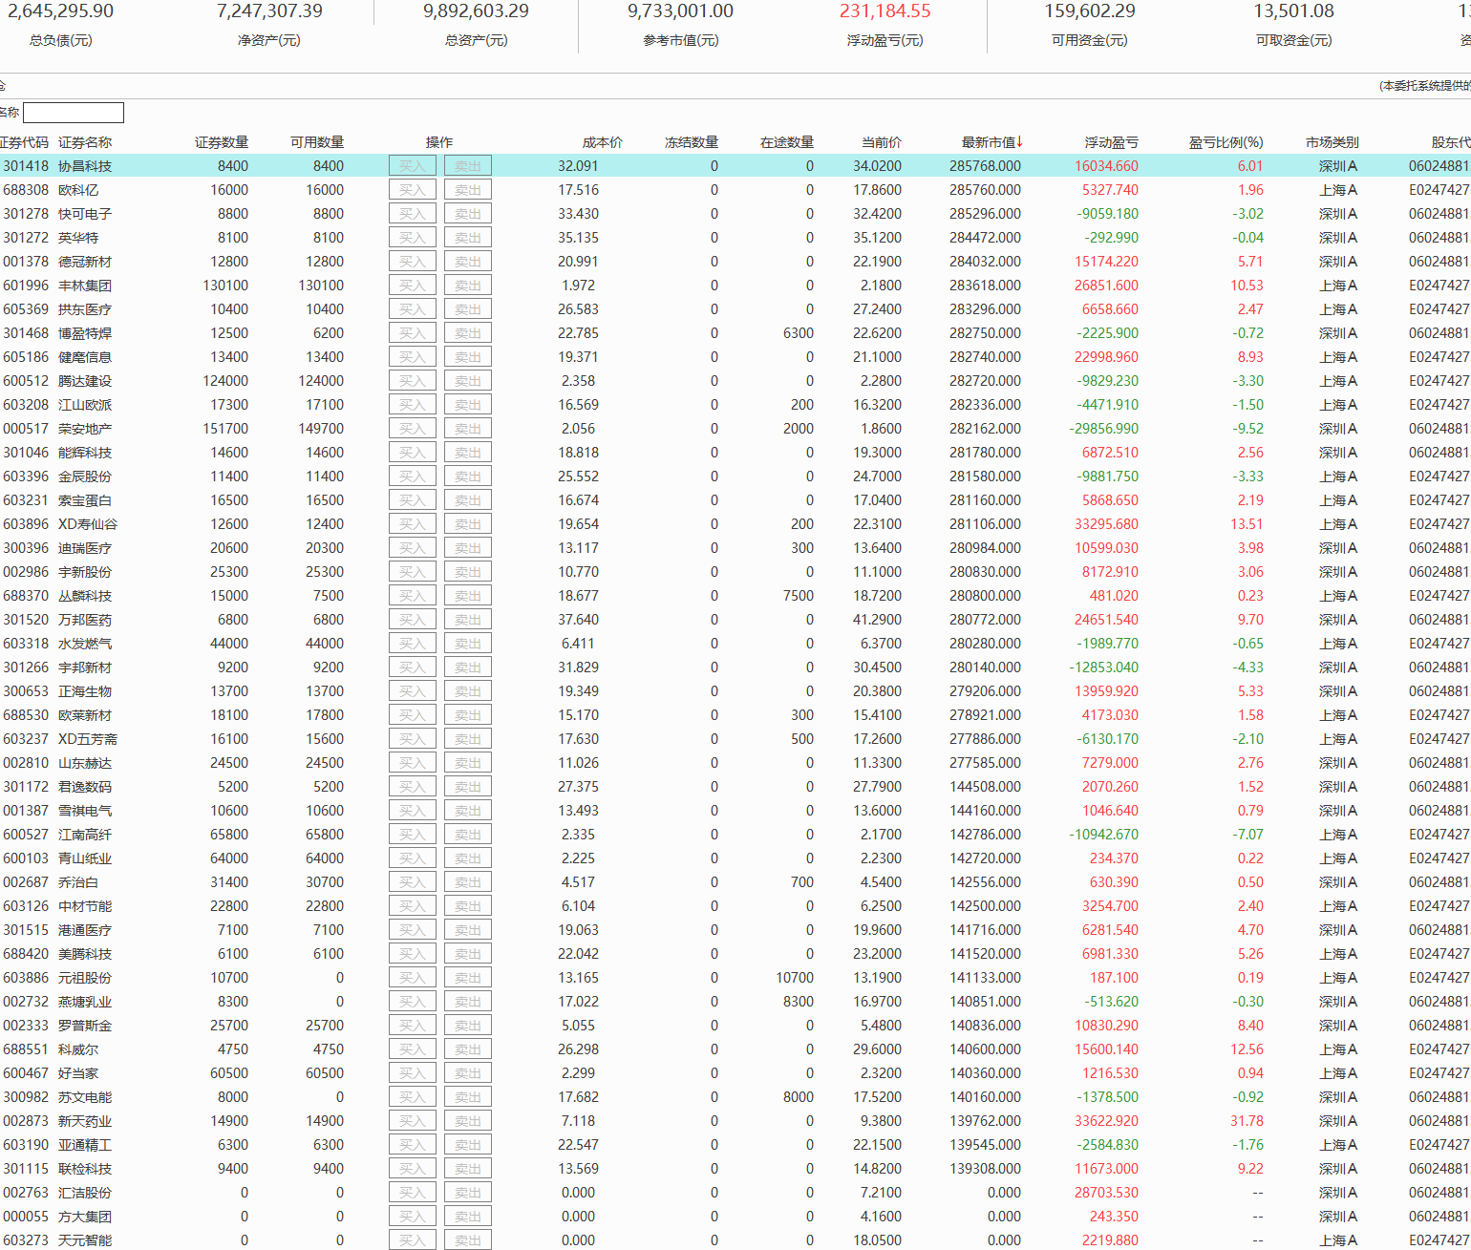
Task: Click the sort arrow on 最新市值 column
Action: point(1019,142)
